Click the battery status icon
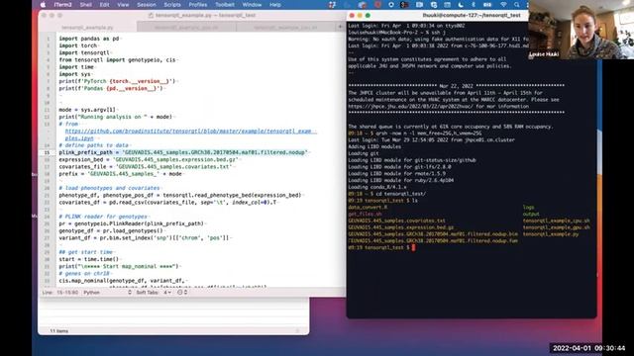 [x=487, y=5]
